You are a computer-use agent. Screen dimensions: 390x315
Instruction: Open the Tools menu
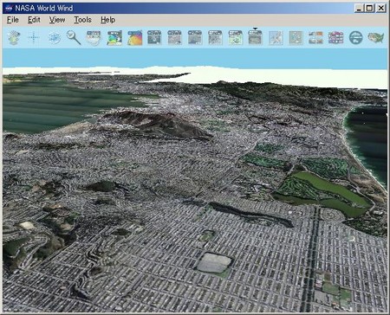(x=83, y=20)
